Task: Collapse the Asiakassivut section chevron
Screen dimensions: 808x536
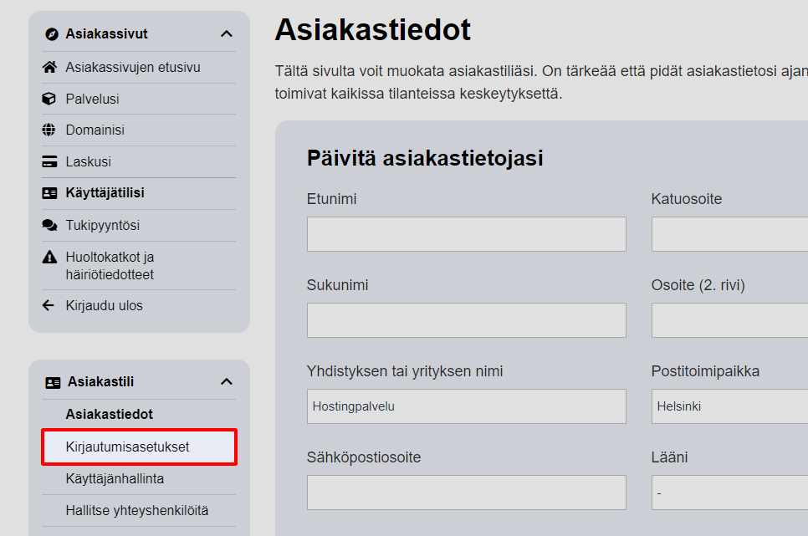Action: [x=226, y=34]
